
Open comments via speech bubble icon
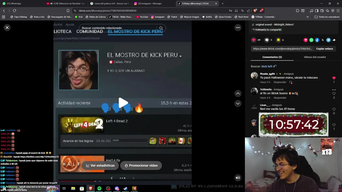[267, 40]
